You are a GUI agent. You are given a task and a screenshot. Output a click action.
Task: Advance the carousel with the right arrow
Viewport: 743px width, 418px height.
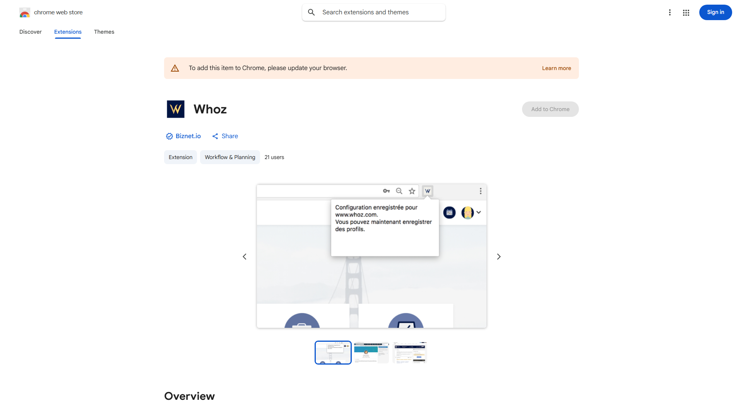point(498,256)
